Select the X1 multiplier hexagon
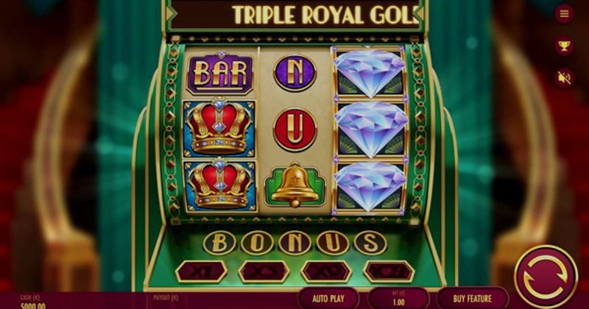The height and width of the screenshot is (309, 589). [x=201, y=271]
